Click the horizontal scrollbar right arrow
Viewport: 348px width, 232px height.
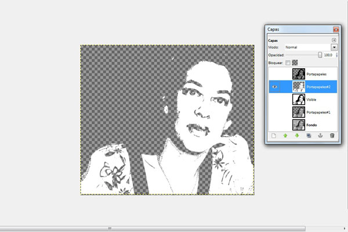point(345,228)
